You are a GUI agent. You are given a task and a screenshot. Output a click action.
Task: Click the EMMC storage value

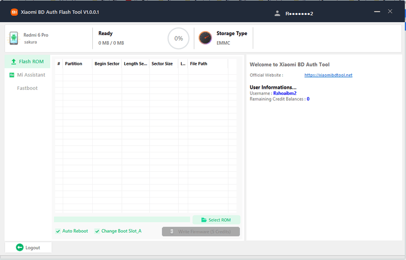pyautogui.click(x=223, y=43)
